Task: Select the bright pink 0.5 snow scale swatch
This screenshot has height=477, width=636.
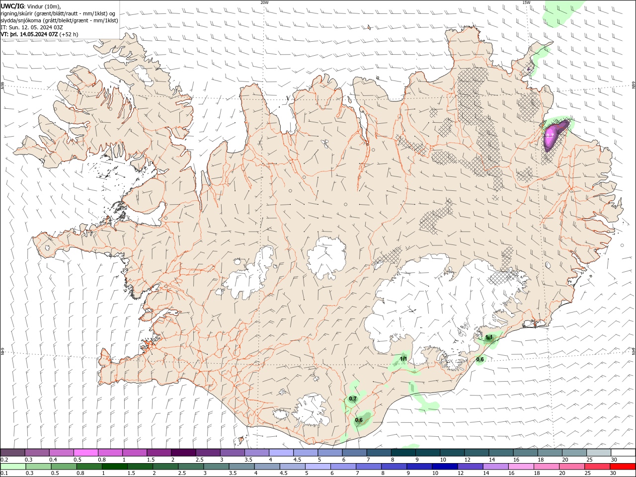Action: pos(85,452)
